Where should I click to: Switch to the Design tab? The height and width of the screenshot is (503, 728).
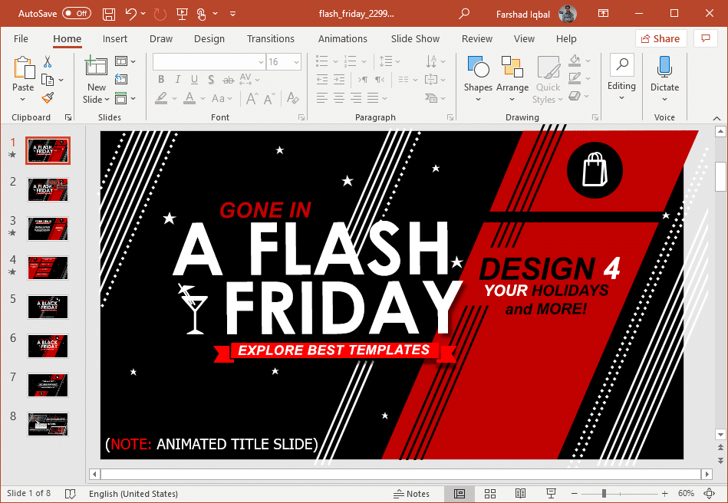tap(209, 39)
